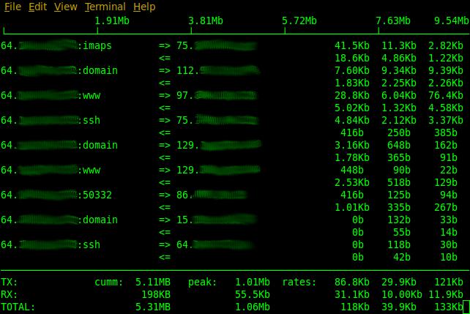The width and height of the screenshot is (470, 314).
Task: Click the 76.4Kb rate value
Action: coord(449,96)
